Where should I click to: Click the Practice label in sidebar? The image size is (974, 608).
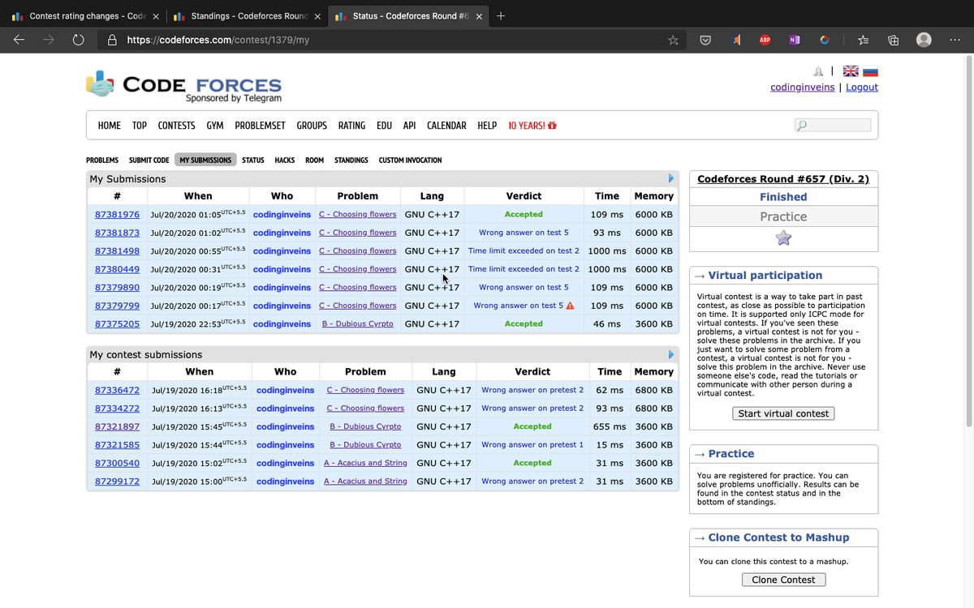pos(783,216)
